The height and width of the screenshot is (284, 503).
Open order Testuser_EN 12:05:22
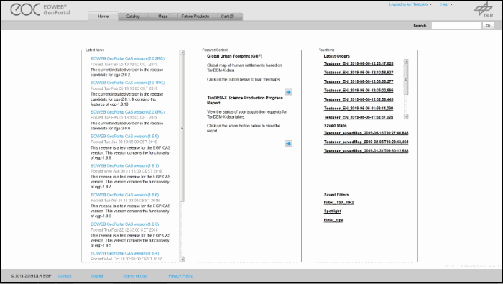[x=359, y=91]
